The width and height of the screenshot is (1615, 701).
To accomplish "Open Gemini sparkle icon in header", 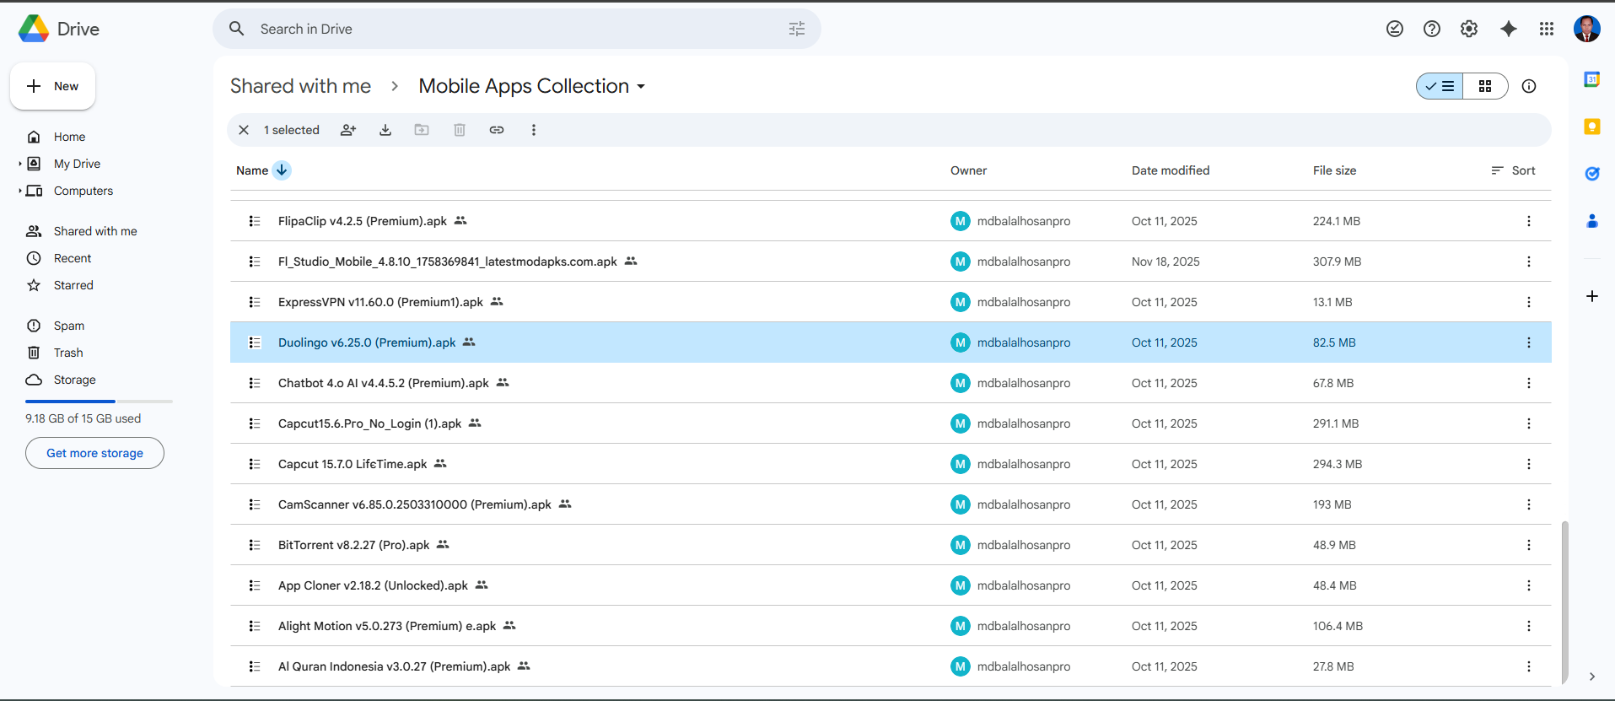I will click(x=1509, y=29).
